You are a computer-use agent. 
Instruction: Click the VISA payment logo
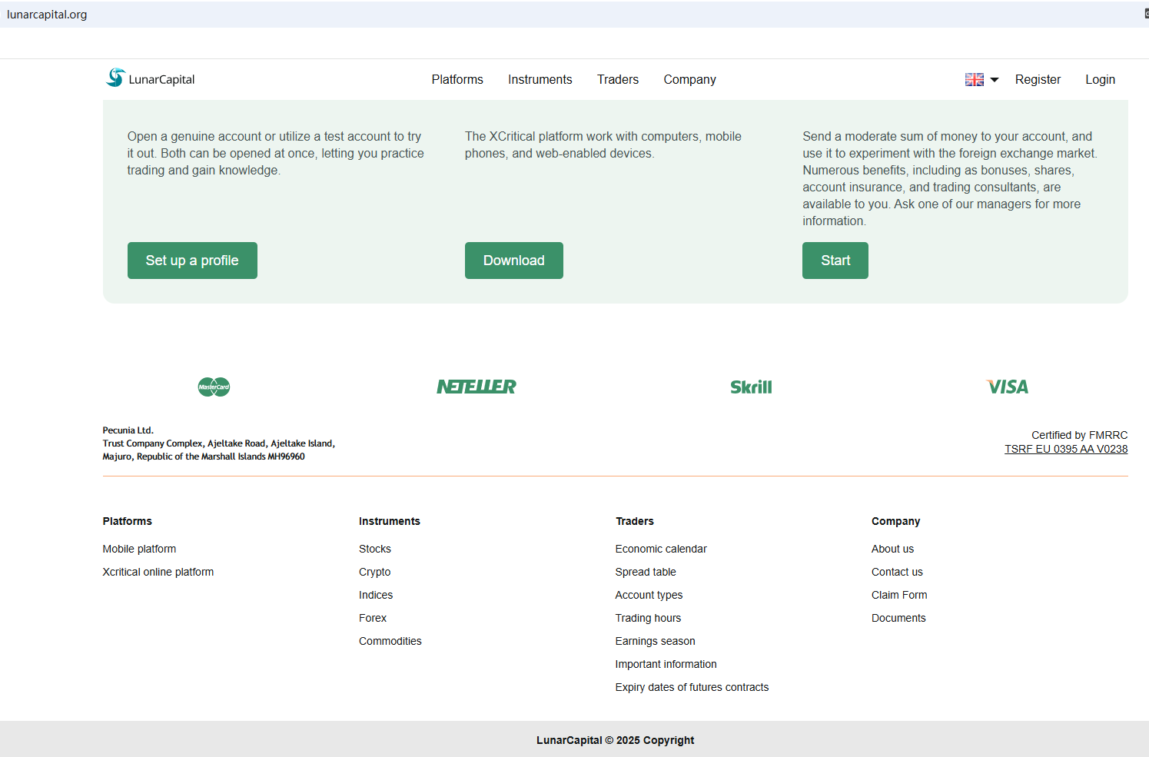1008,387
